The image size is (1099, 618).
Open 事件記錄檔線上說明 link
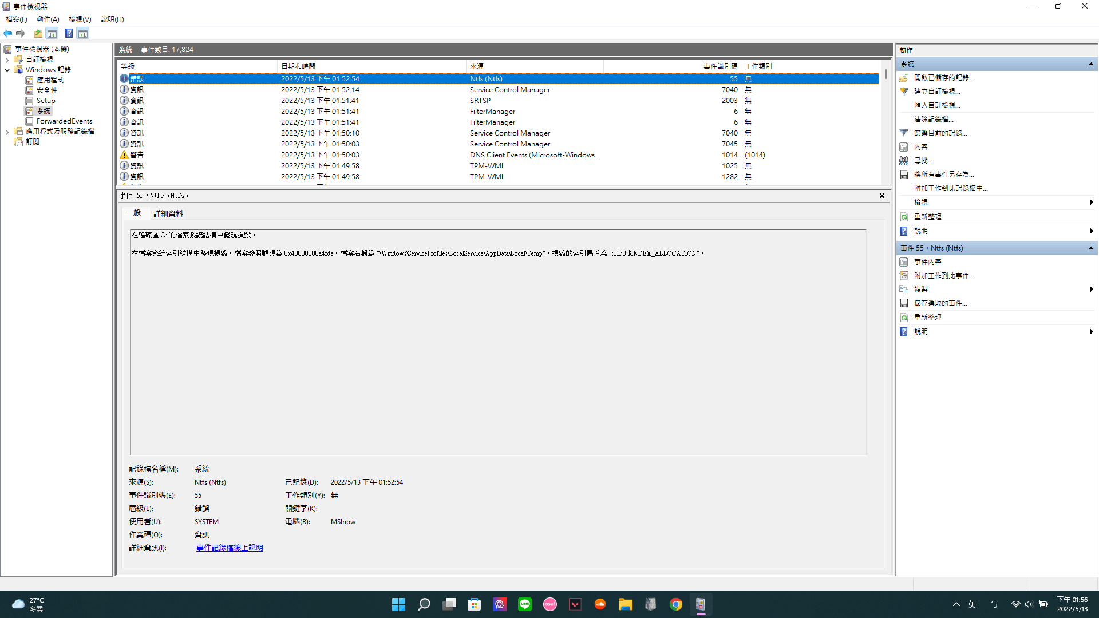coord(230,548)
